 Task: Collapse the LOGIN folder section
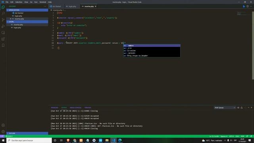coord(27,22)
